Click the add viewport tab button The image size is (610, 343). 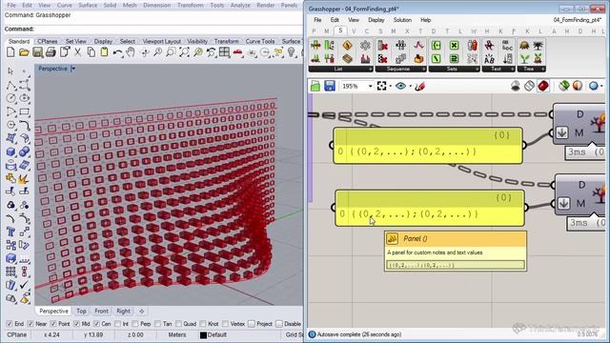click(x=142, y=312)
